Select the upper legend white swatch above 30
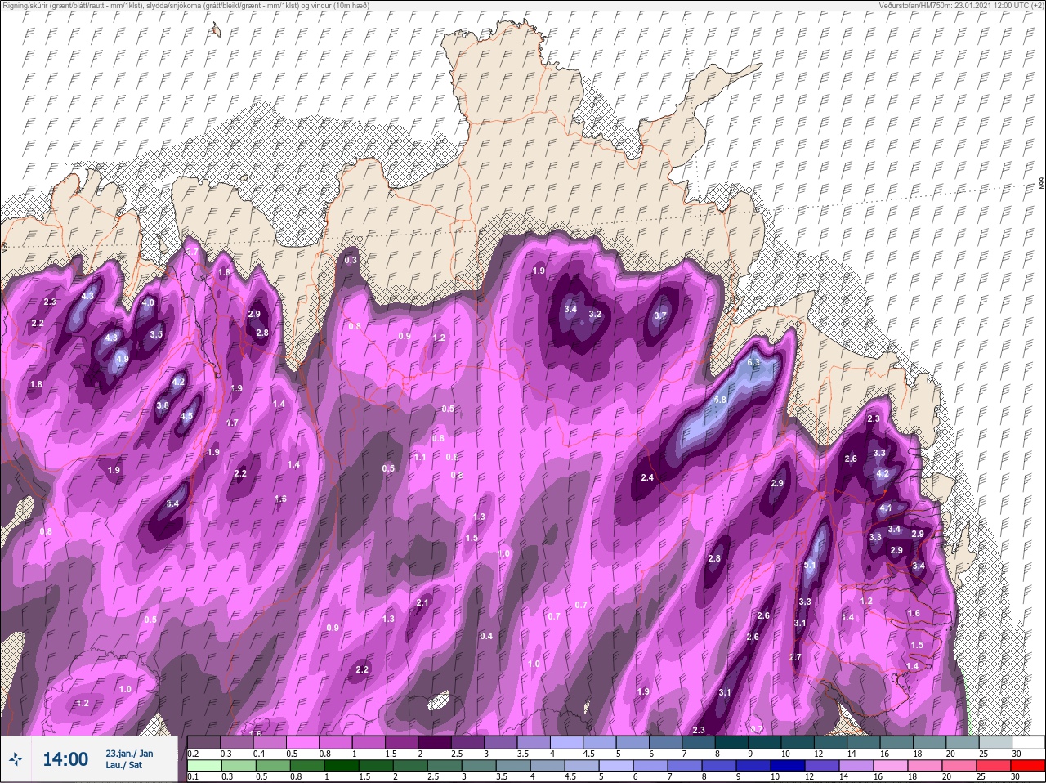Image resolution: width=1046 pixels, height=783 pixels. [x=1030, y=742]
